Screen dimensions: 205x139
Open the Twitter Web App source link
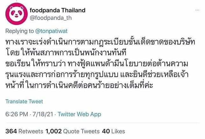tap(79, 114)
